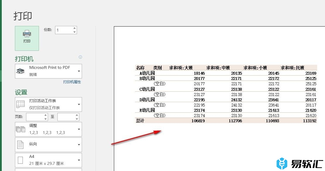
Task: Click the total value 110693
Action: pos(272,121)
